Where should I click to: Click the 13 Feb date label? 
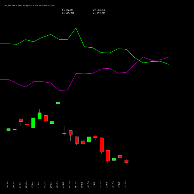click(x=107, y=185)
